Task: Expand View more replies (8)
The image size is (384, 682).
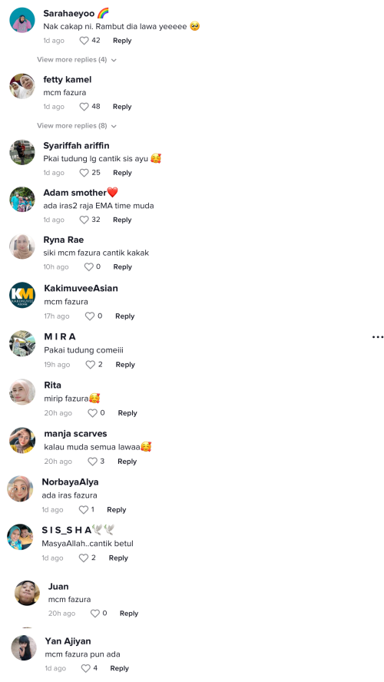Action: coord(77,126)
